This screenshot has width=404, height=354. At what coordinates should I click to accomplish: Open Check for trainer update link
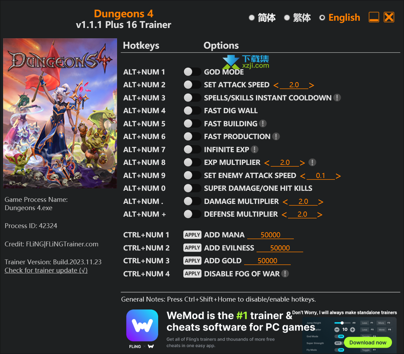[x=46, y=270]
